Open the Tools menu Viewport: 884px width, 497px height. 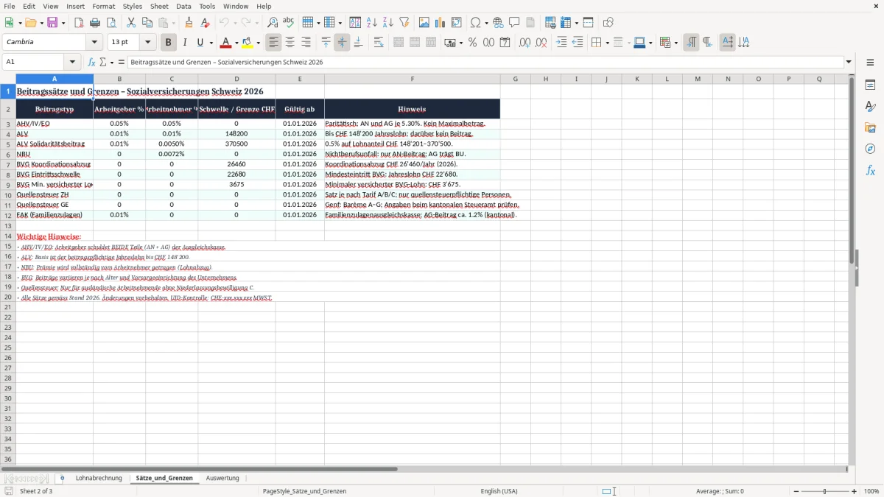click(x=207, y=6)
